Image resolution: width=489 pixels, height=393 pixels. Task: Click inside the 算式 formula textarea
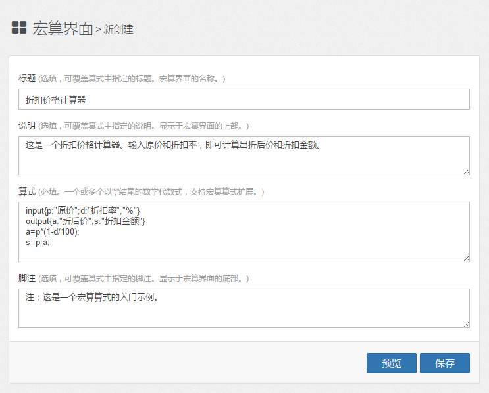click(244, 232)
